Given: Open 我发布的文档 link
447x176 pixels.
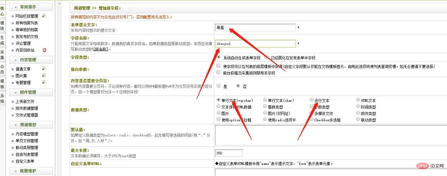Looking at the screenshot, I should point(27,36).
